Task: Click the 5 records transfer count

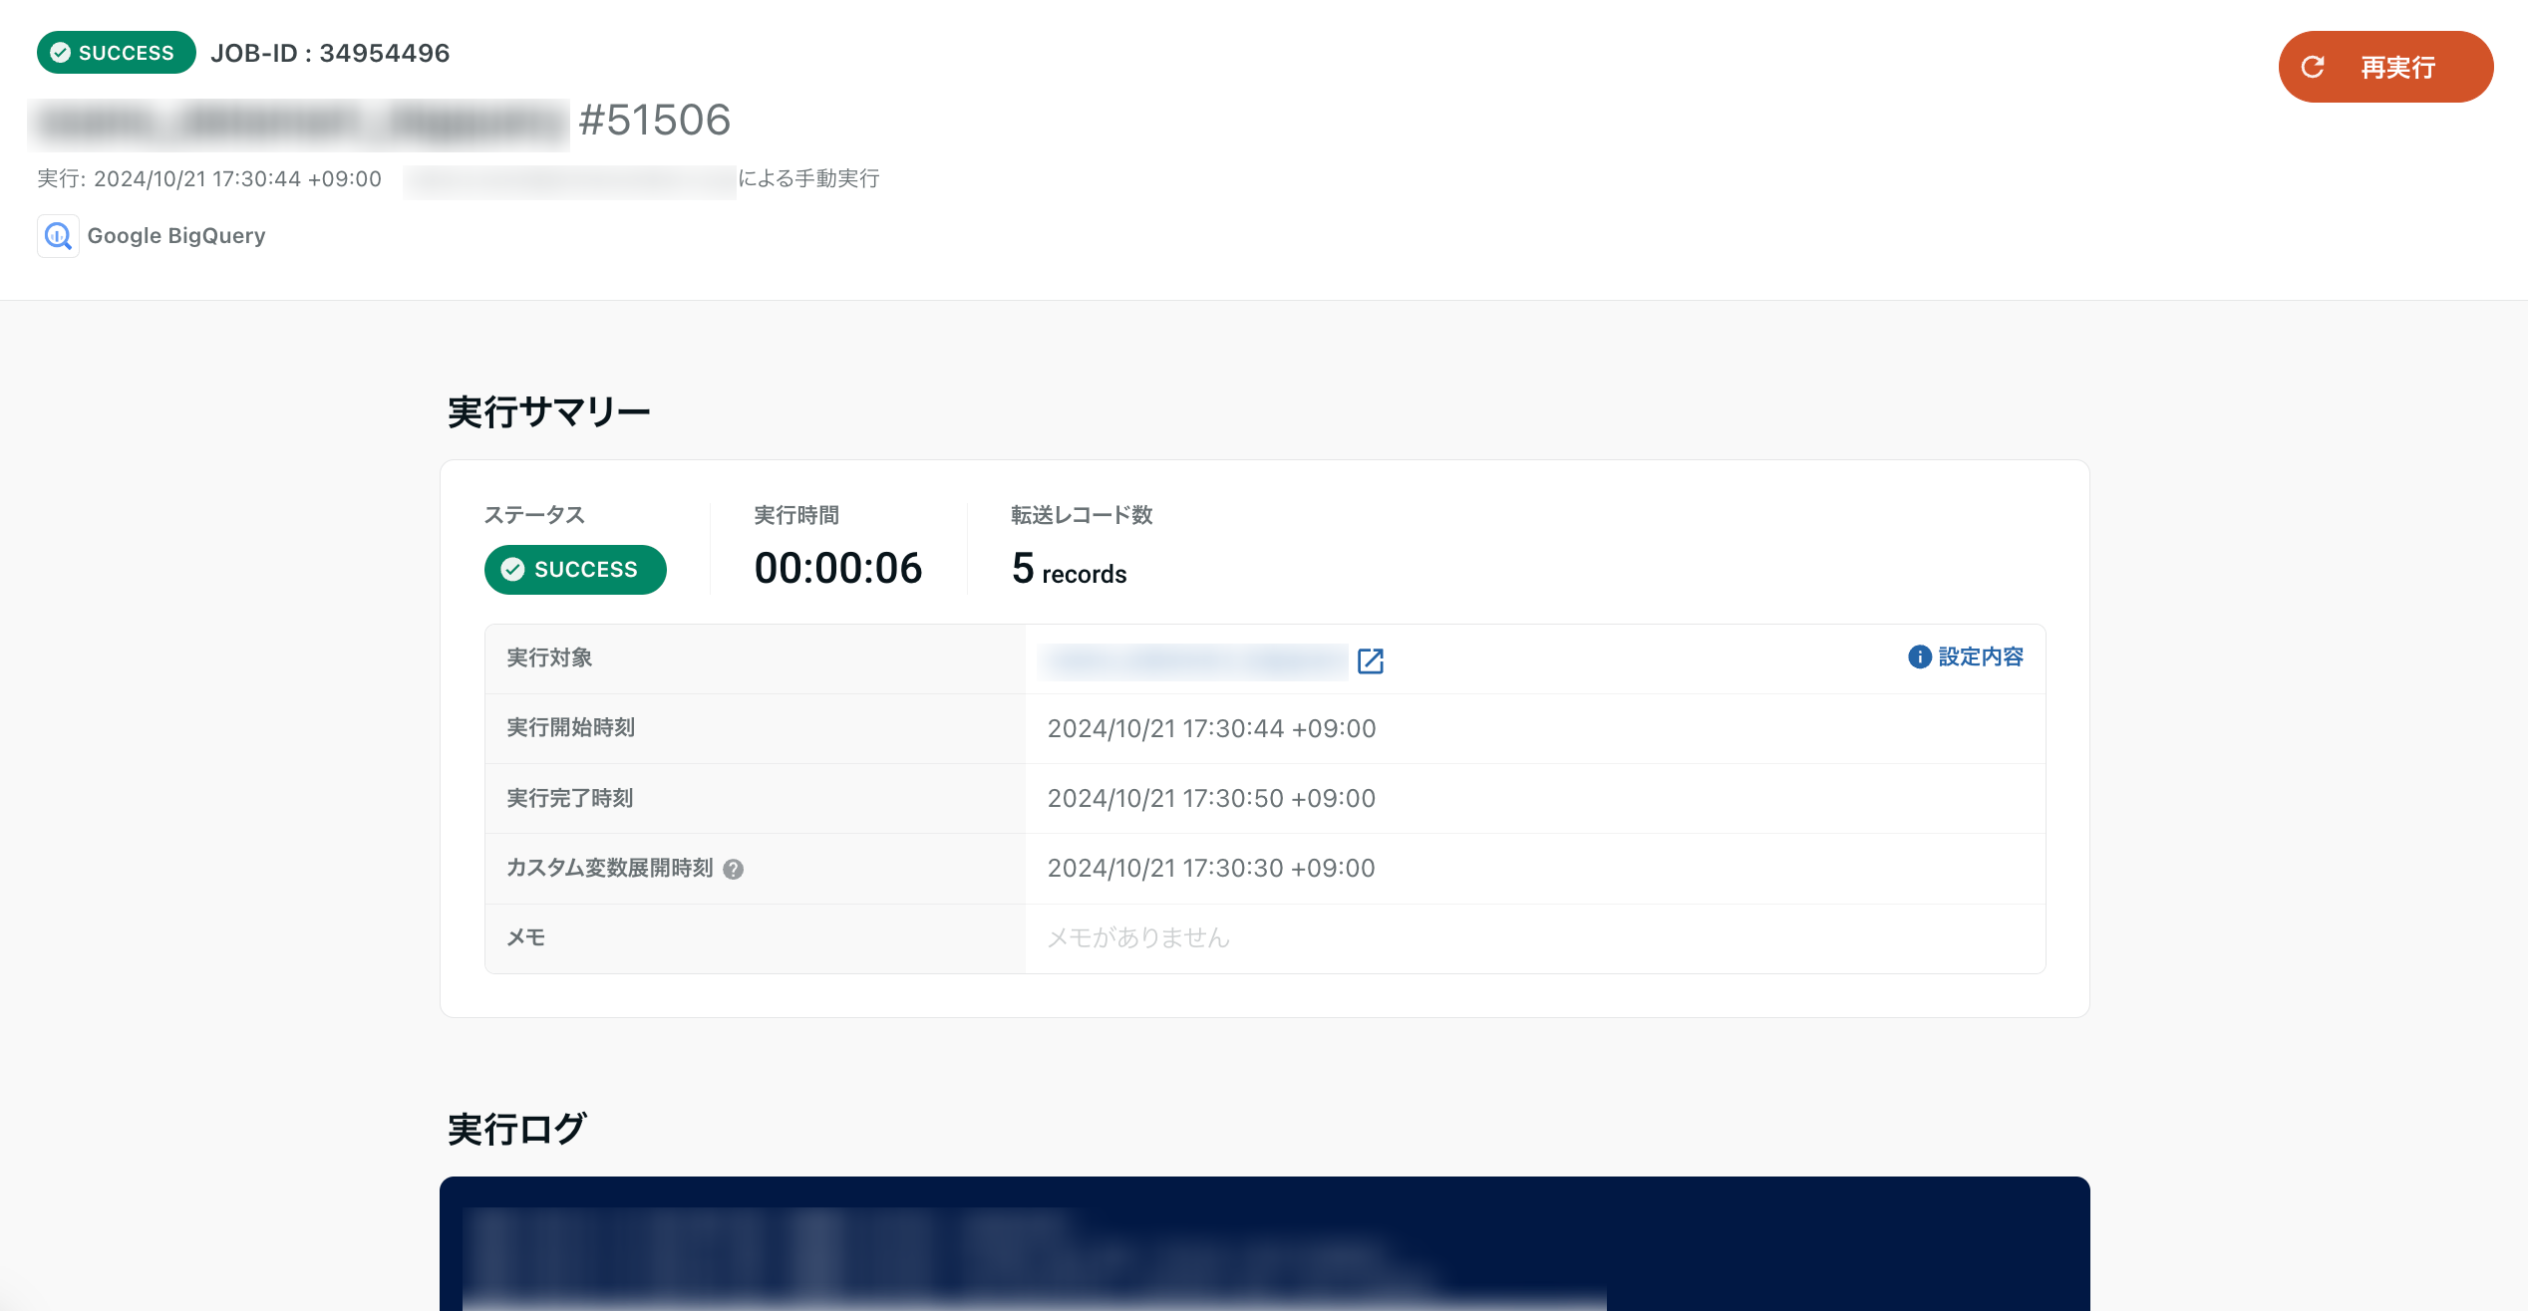Action: [x=1069, y=570]
